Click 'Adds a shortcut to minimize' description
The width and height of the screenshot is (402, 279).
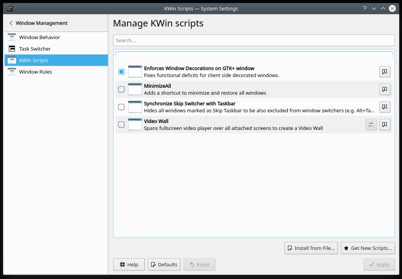click(205, 93)
